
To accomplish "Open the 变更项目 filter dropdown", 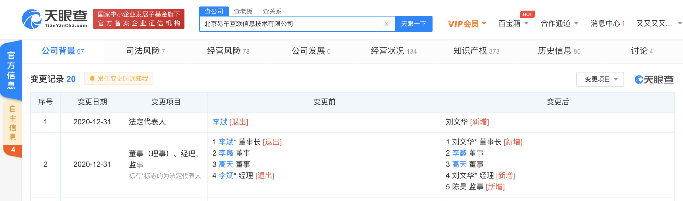I will pyautogui.click(x=600, y=79).
